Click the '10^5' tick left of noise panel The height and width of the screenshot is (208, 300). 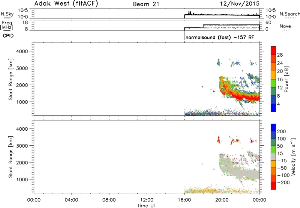[x=23, y=10]
